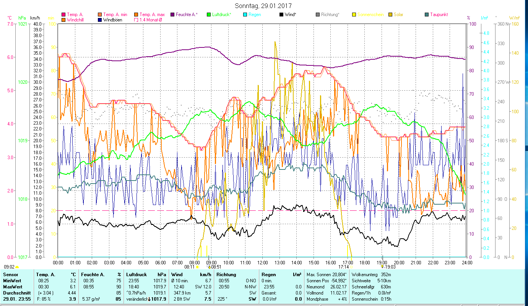Click the Temp. A. min legend swatch

pos(100,15)
